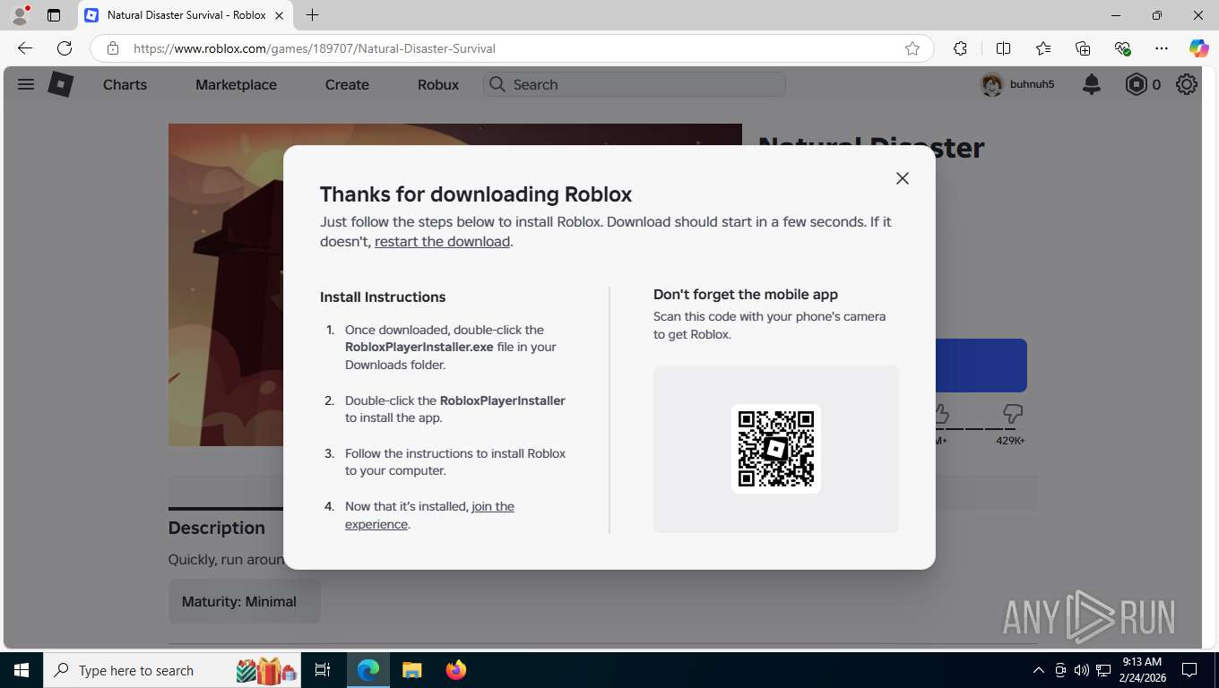The image size is (1219, 688).
Task: Launch Firefox from the taskbar
Action: (x=456, y=670)
